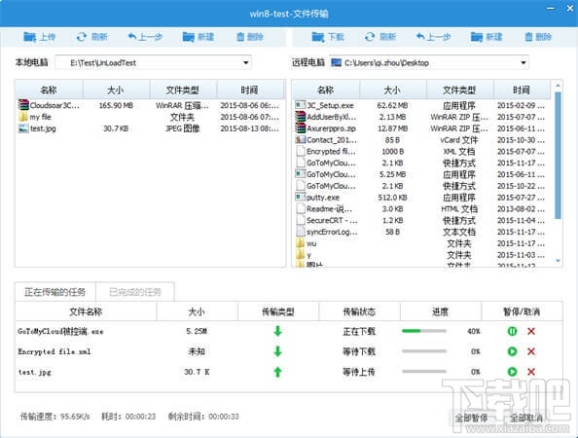The image size is (578, 438).
Task: Minimize the file transfer window
Action: [x=551, y=8]
